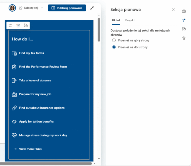Switch to the Projekt tab

coord(130,20)
